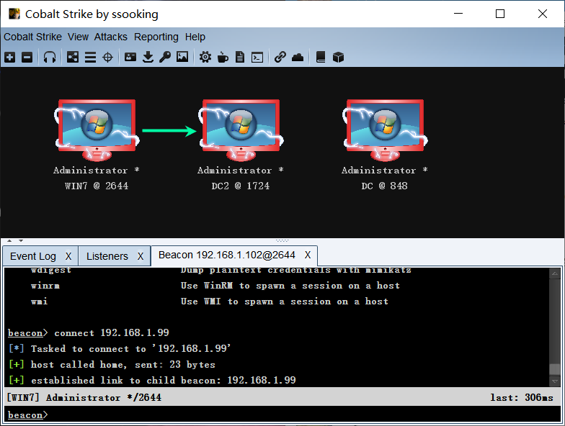Click the new connection plus icon
Viewport: 565px width, 426px height.
tap(10, 57)
